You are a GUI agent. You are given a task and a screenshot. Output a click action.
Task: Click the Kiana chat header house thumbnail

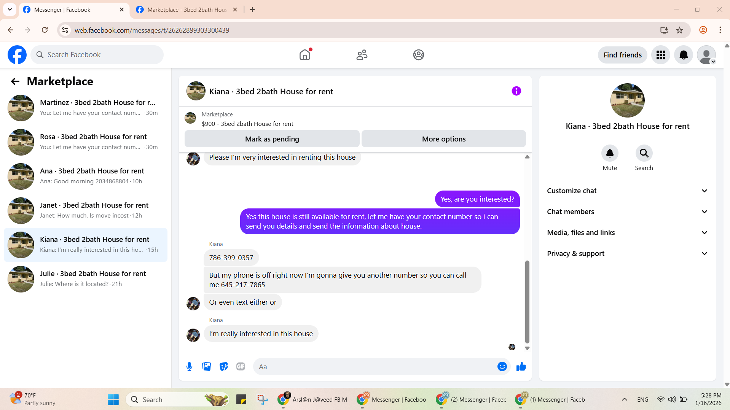(x=196, y=91)
